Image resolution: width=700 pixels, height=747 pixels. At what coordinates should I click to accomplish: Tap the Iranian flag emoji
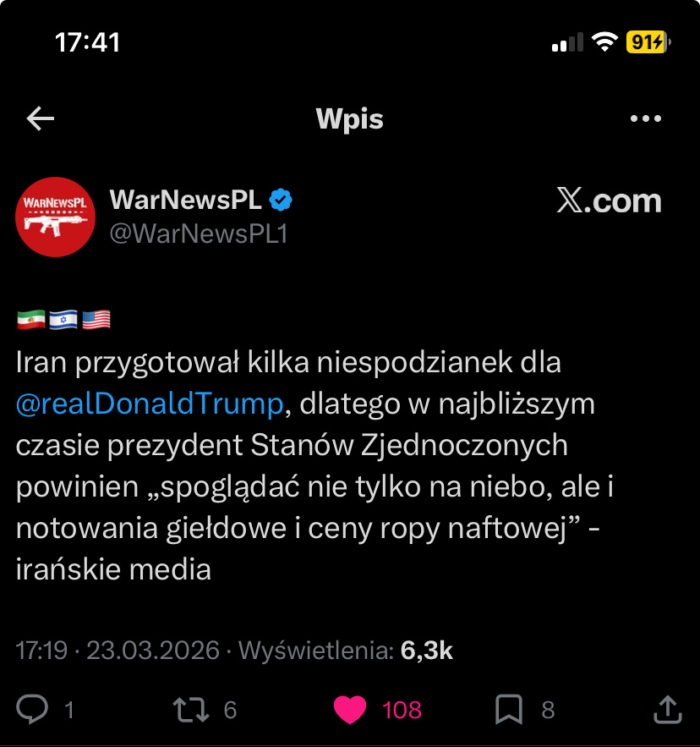point(31,320)
